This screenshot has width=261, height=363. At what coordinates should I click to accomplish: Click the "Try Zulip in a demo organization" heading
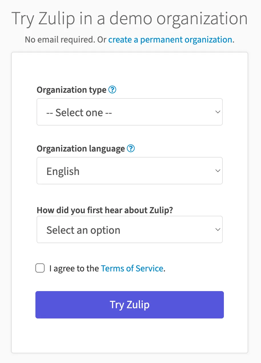130,19
